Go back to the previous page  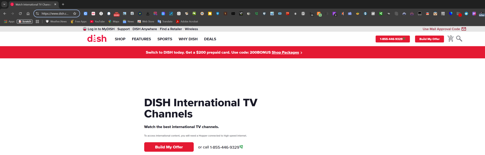point(5,14)
